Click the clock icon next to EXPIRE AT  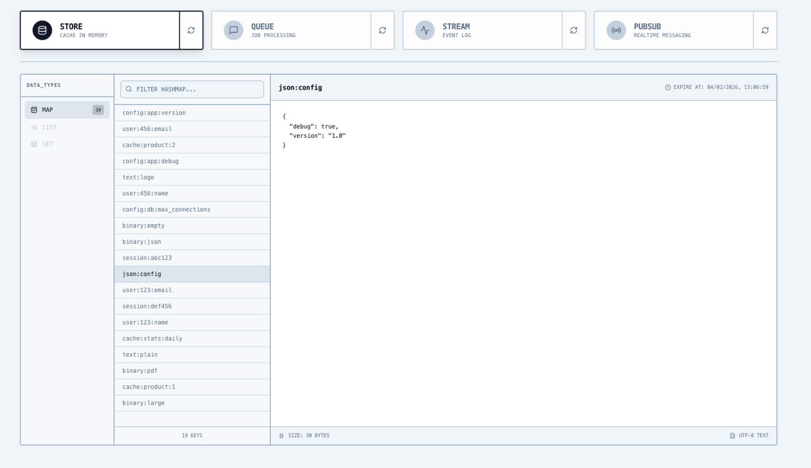(667, 87)
